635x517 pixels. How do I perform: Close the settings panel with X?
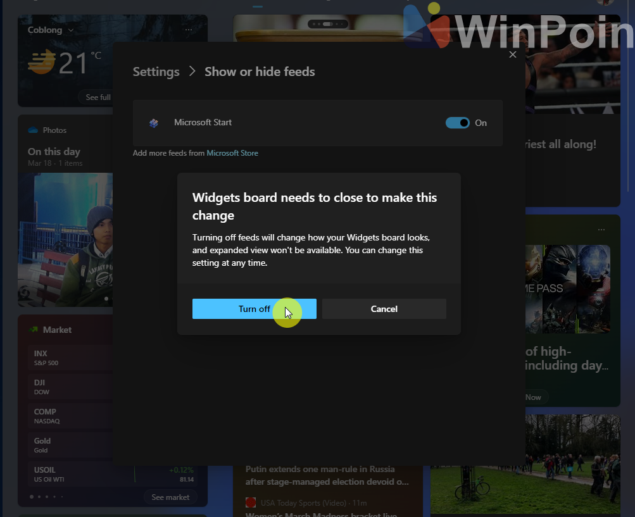coord(513,54)
